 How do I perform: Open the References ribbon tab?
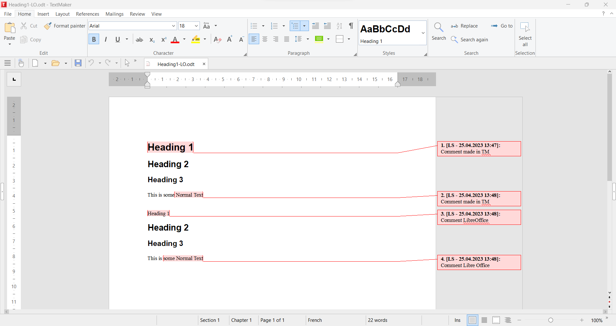click(x=87, y=14)
